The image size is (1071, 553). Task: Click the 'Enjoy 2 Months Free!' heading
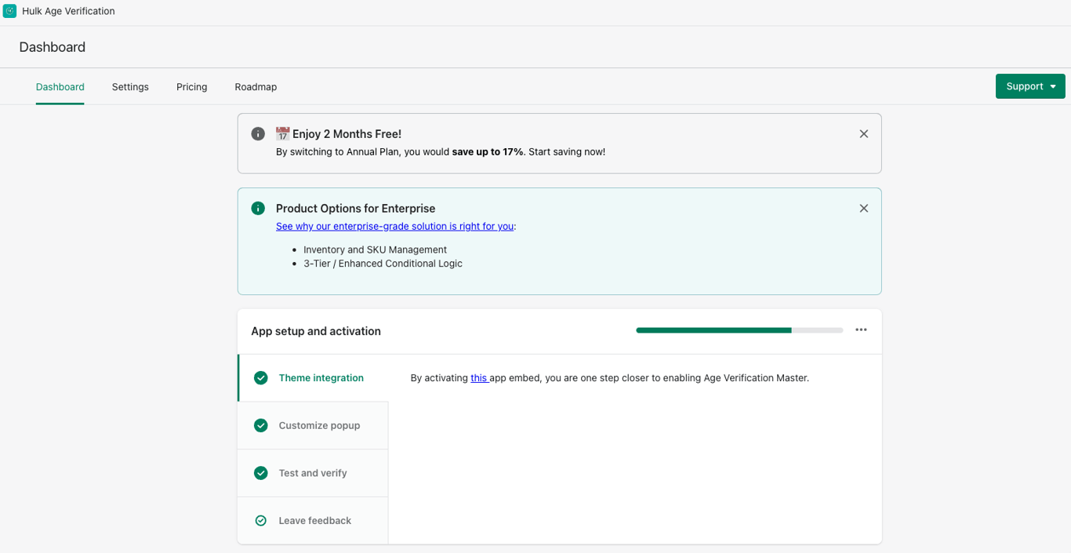347,134
